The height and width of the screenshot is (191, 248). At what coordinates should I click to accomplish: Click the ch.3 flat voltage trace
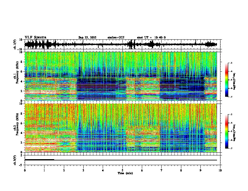(121, 160)
